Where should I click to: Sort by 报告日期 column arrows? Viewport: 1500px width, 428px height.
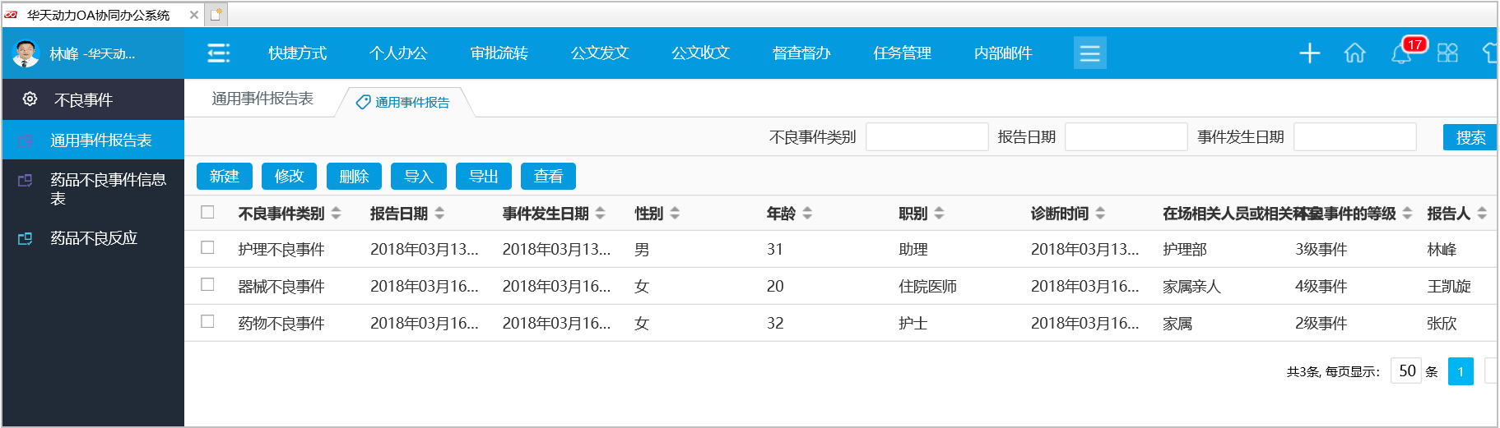[x=439, y=214]
